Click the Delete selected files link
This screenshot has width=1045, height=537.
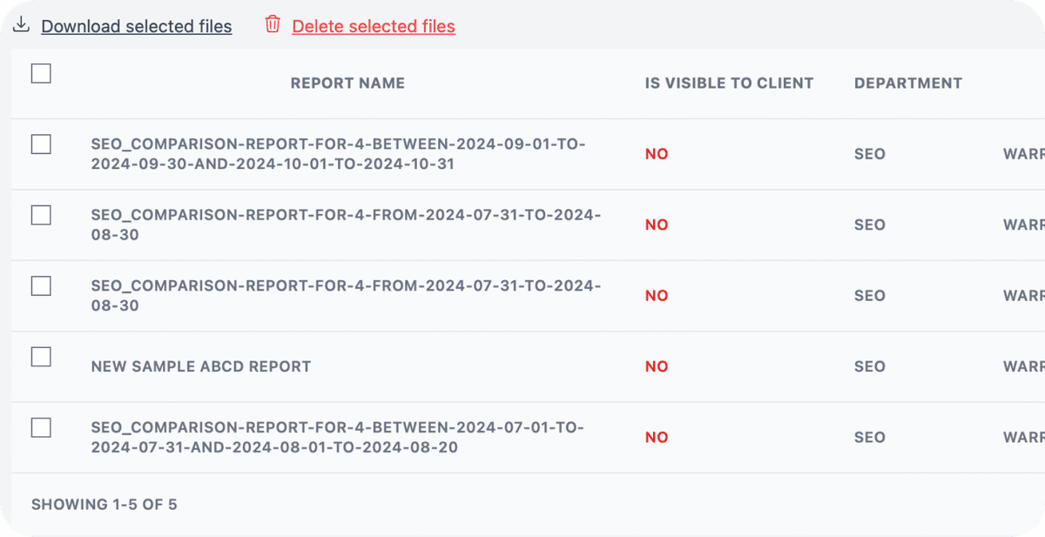point(374,27)
